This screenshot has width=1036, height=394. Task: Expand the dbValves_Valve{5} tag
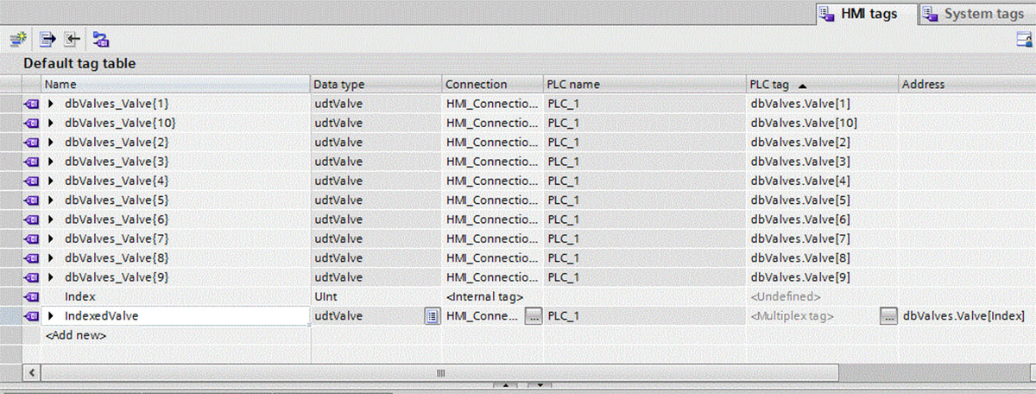[x=51, y=200]
